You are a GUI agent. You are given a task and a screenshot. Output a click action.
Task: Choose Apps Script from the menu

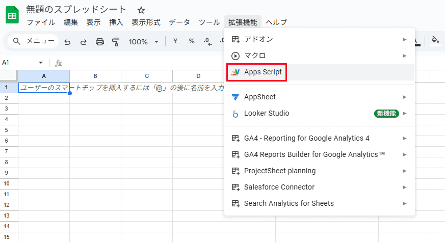pos(320,72)
